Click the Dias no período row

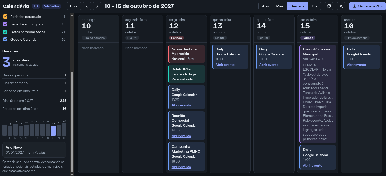(34, 75)
